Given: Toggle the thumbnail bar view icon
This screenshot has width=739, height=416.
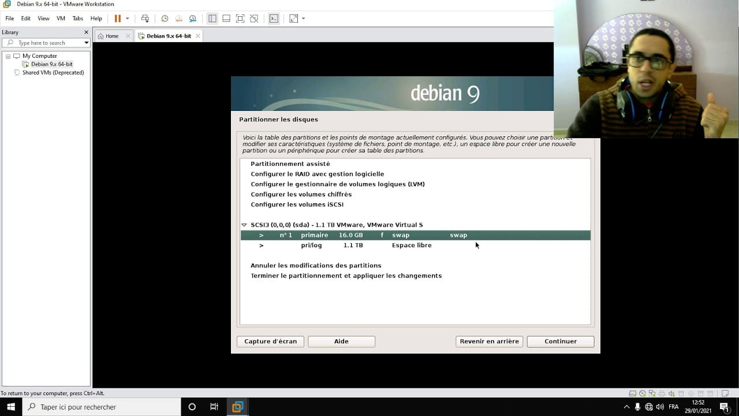Looking at the screenshot, I should point(226,18).
